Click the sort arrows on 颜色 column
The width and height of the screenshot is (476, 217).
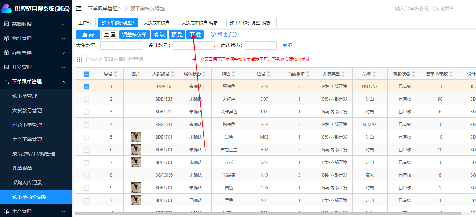(233, 74)
